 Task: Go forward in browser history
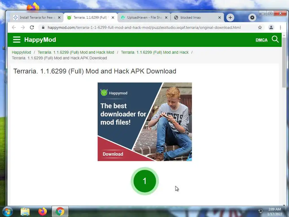click(x=23, y=27)
